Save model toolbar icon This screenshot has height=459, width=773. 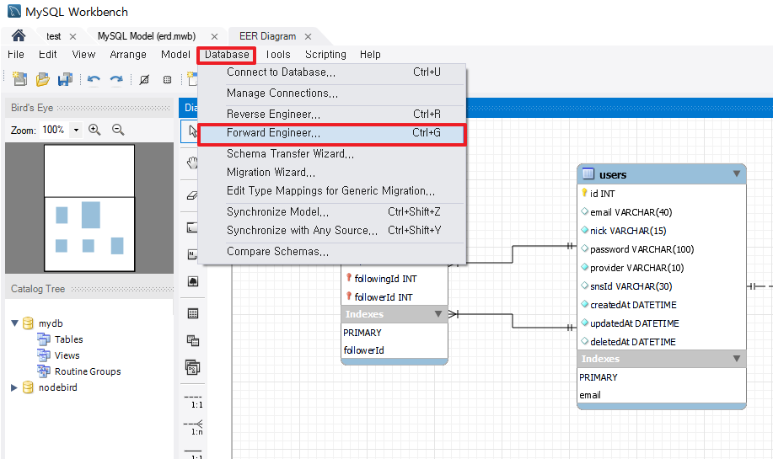[65, 79]
